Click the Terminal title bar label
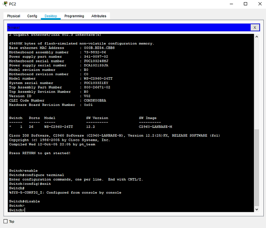266x228 pixels. [14, 28]
